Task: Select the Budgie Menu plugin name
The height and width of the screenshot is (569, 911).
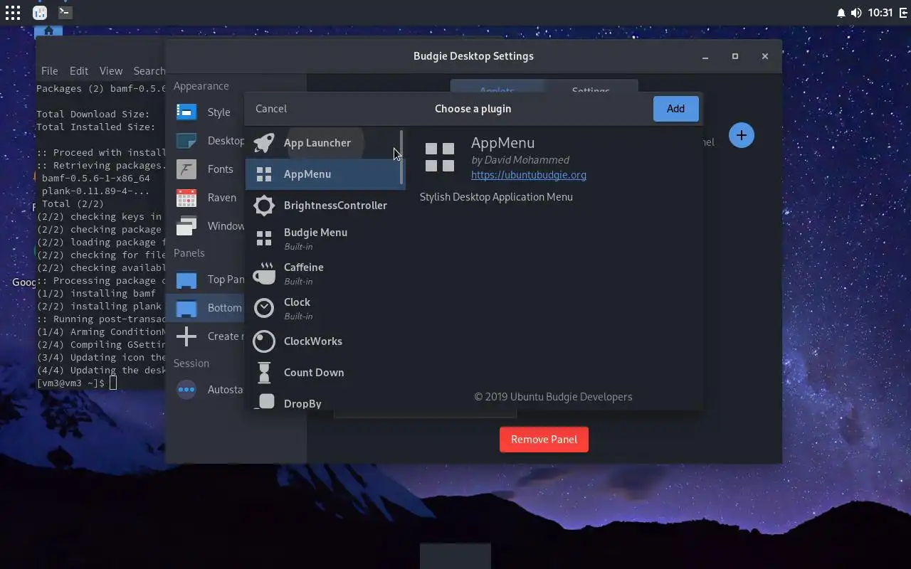Action: point(315,233)
